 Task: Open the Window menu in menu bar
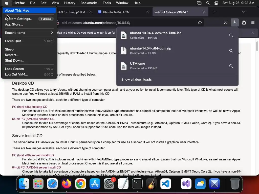tap(122, 3)
